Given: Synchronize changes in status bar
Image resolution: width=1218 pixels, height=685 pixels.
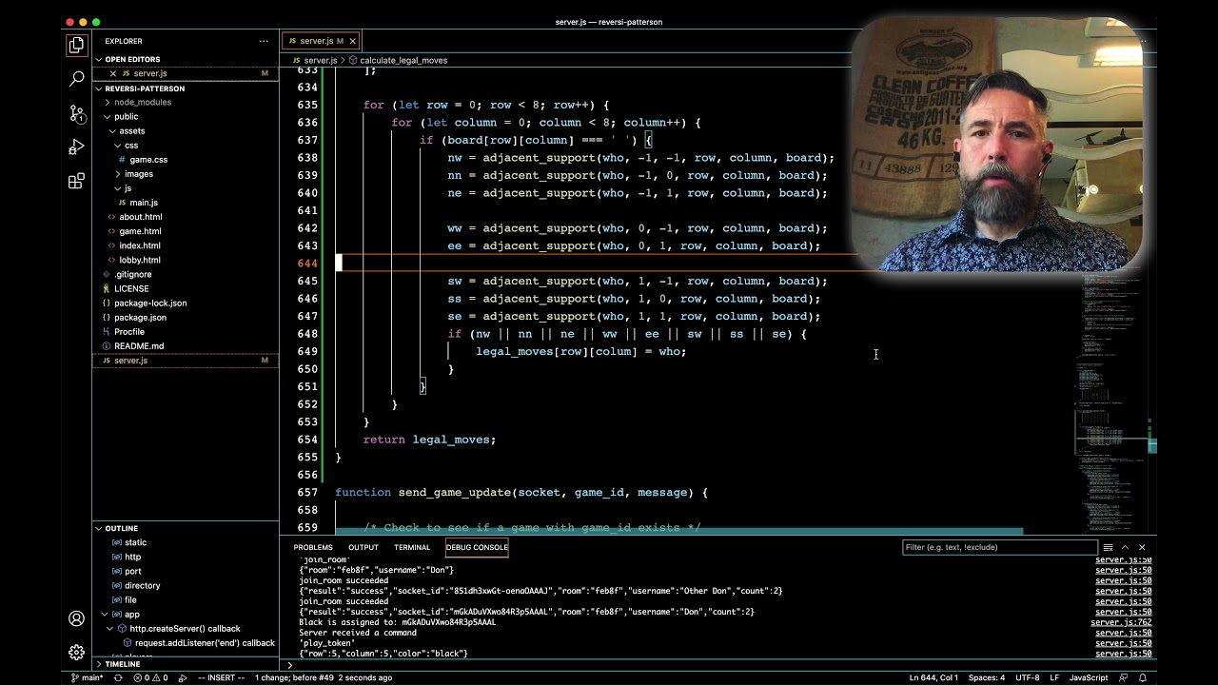Looking at the screenshot, I should [118, 677].
